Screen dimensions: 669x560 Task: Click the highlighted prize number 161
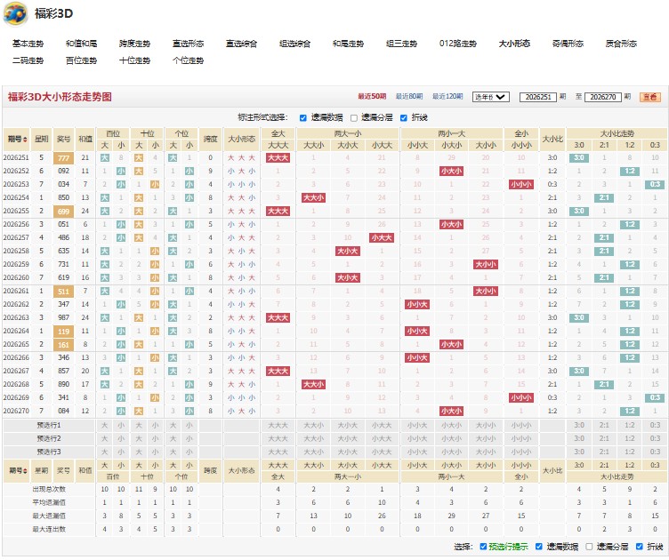[x=63, y=345]
